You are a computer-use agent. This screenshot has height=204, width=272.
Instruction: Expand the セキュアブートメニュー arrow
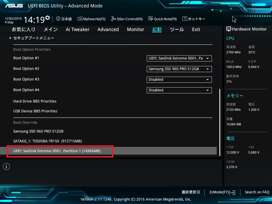(x=10, y=38)
